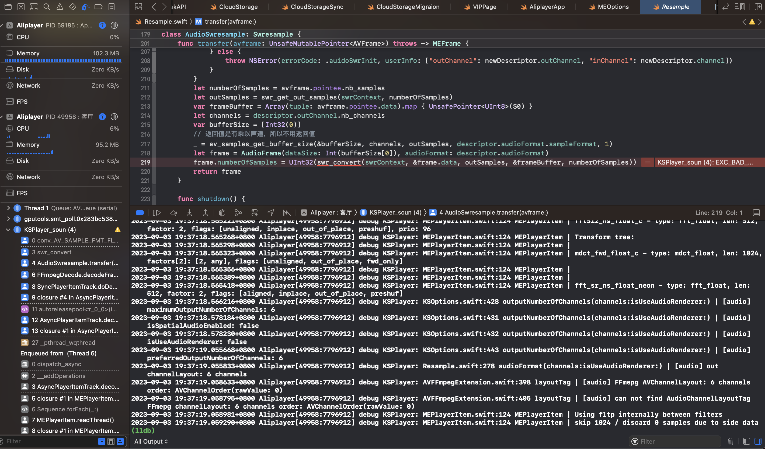This screenshot has height=449, width=765.
Task: Click the Simulate Location icon
Action: tap(271, 212)
